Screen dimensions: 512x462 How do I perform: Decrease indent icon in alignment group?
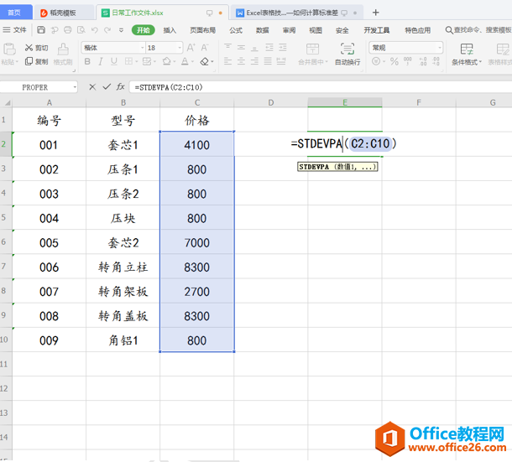coord(269,48)
